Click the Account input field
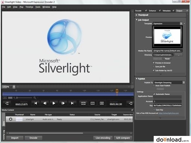This screenshot has height=143, width=191. pyautogui.click(x=167, y=101)
